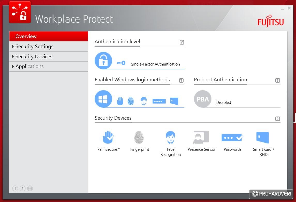Click the grey PBA circle icon
The image size is (296, 202).
(x=203, y=99)
